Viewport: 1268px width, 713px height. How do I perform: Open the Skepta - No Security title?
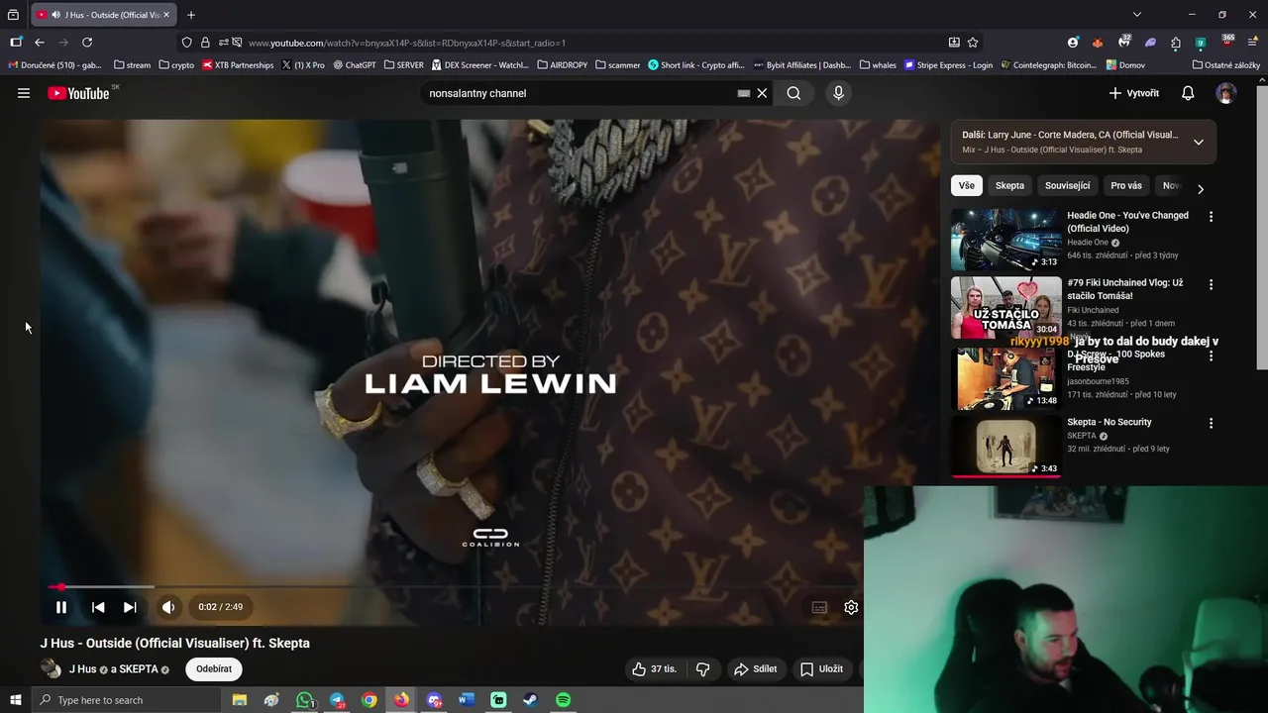(1109, 422)
